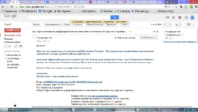Open input language 'Ру' dropdown arrow
198x112 pixels.
pos(181,25)
